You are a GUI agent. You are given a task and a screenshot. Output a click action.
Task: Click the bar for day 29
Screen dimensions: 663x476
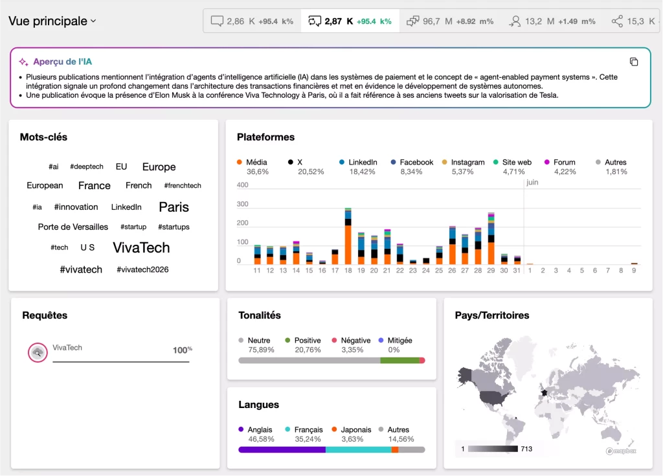491,238
